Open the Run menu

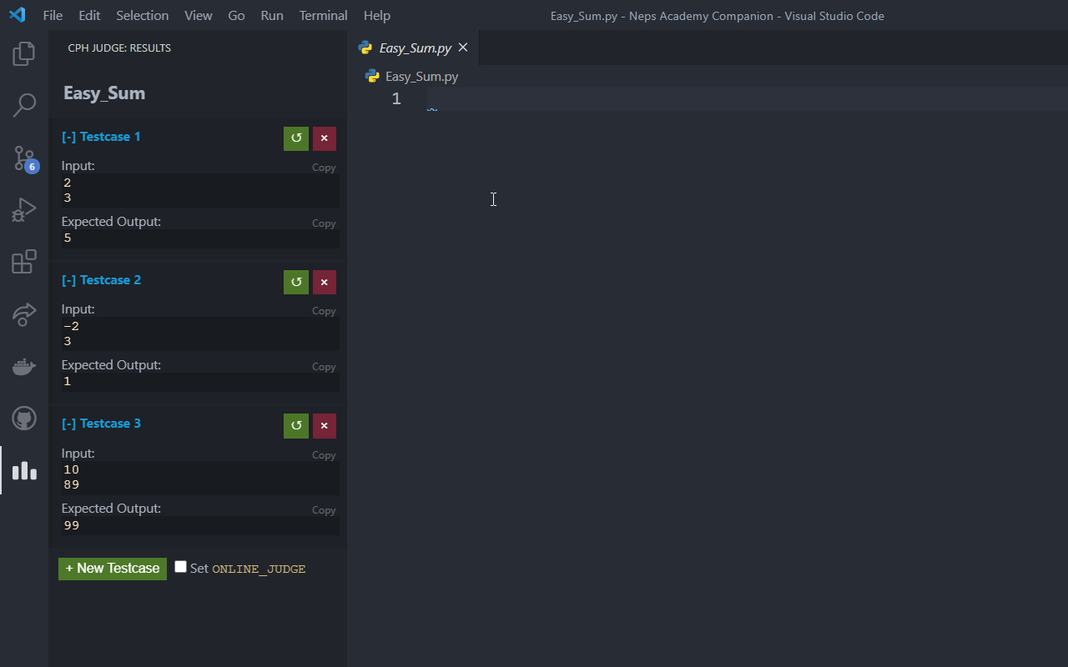click(272, 15)
